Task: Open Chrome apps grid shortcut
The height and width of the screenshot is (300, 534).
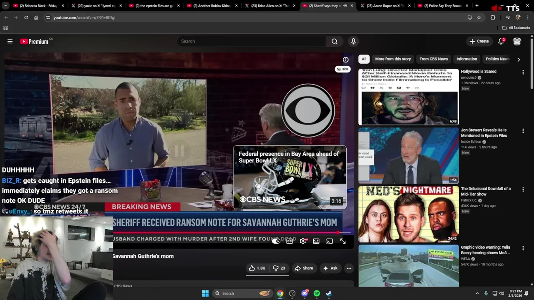Action: tap(5, 28)
